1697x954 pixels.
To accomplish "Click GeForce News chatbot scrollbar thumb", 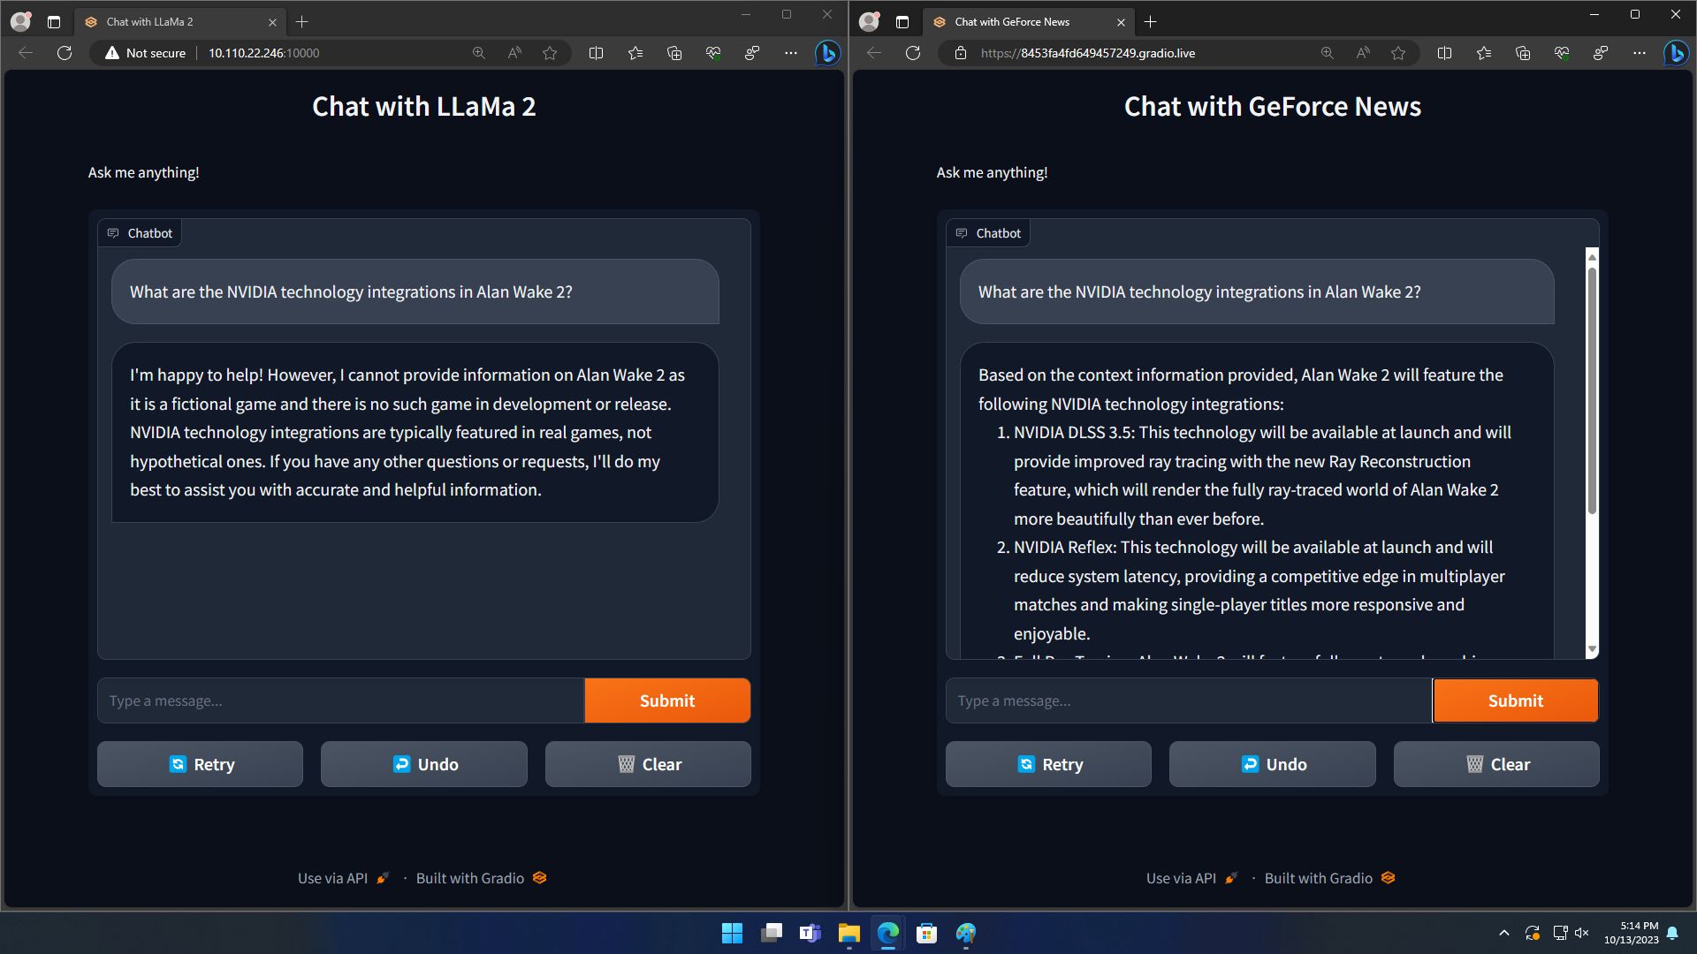I will (1592, 390).
